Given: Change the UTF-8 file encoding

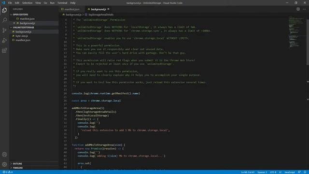Looking at the screenshot, I should point(273,172).
